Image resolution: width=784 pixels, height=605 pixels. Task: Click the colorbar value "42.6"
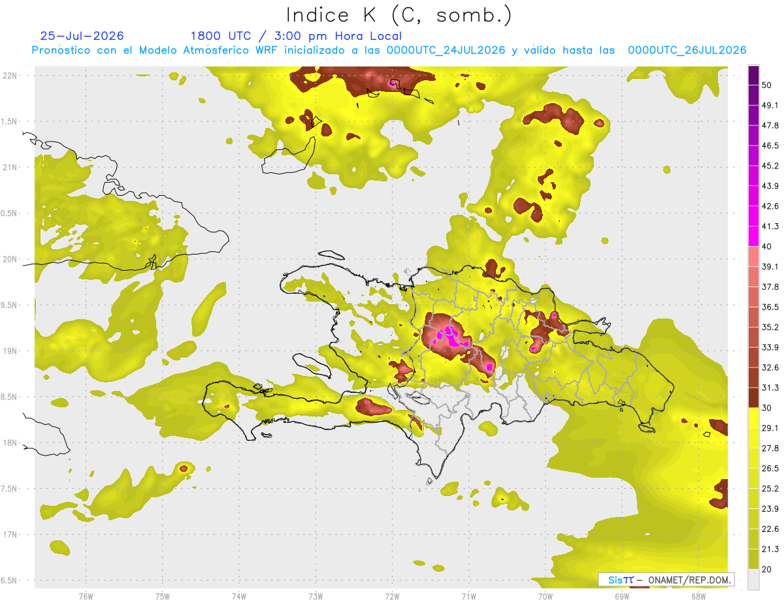click(770, 206)
